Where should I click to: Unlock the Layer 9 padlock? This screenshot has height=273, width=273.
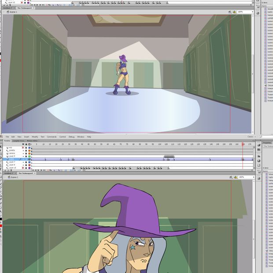[x=26, y=156]
